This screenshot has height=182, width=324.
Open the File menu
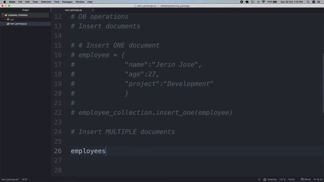[20, 2]
